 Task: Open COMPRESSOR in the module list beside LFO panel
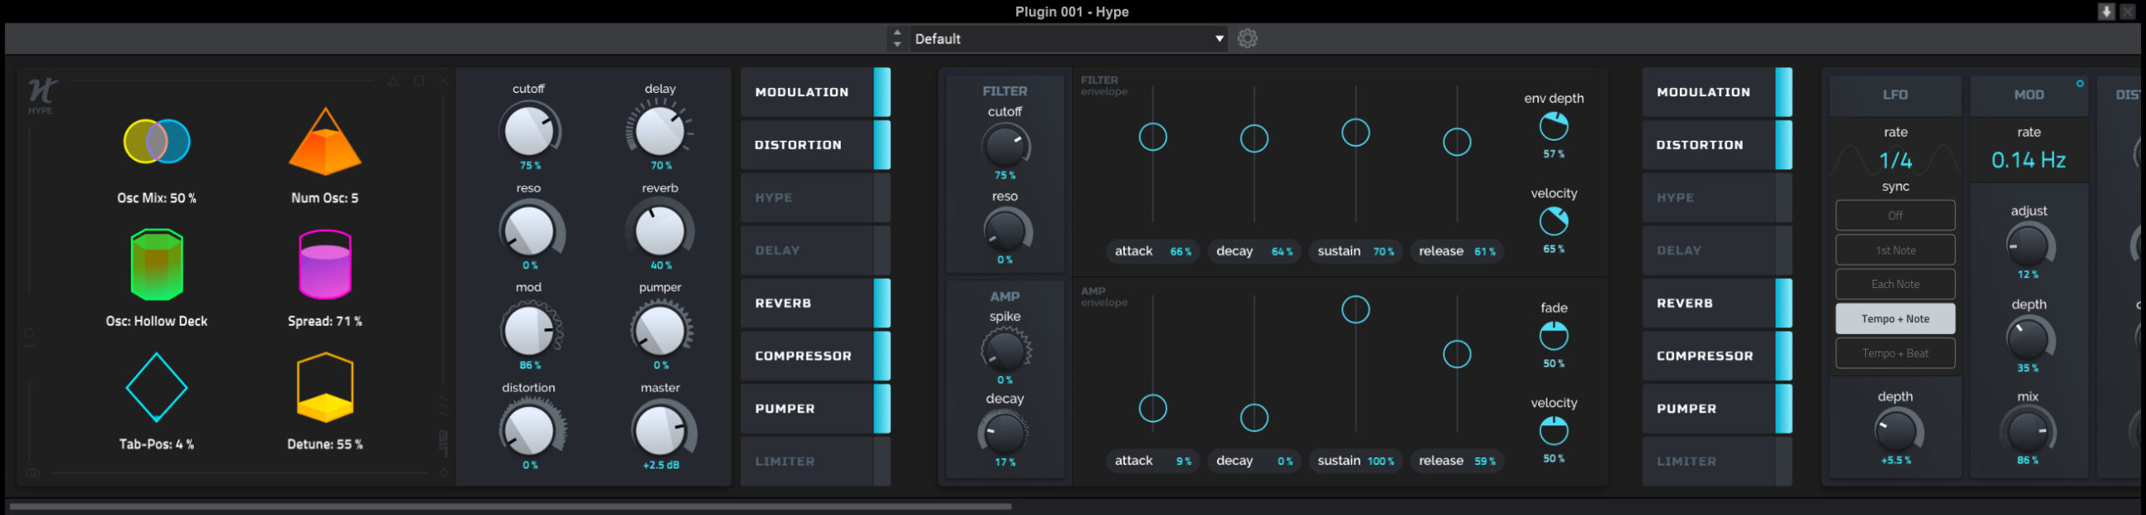click(1717, 356)
